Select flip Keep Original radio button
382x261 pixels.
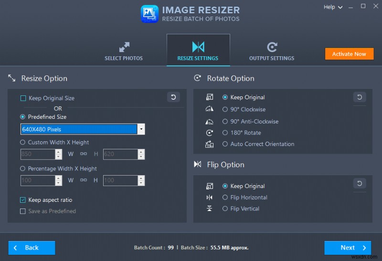[x=225, y=186]
